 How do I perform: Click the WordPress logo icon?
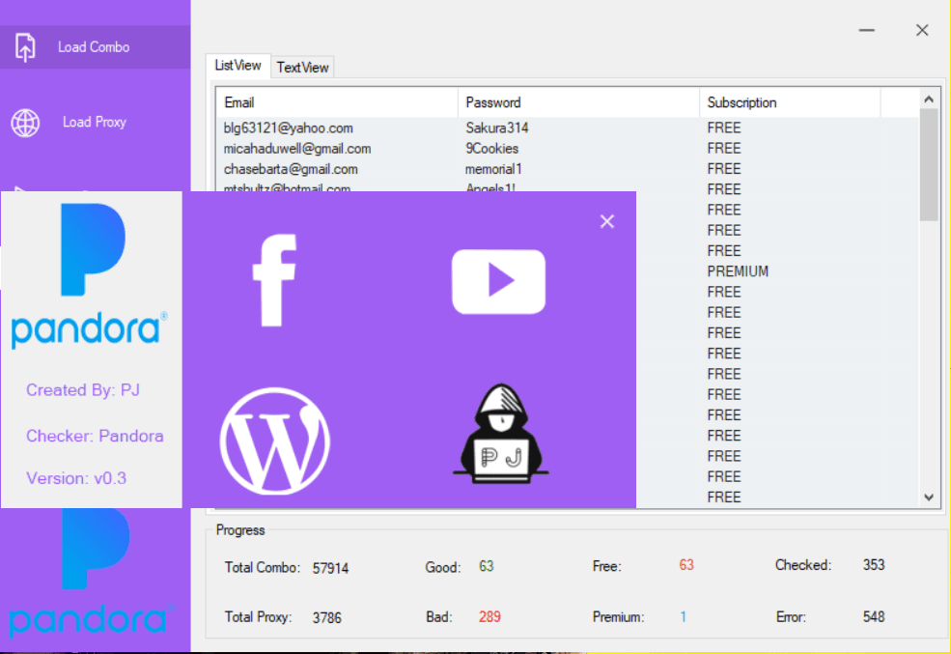tap(274, 440)
